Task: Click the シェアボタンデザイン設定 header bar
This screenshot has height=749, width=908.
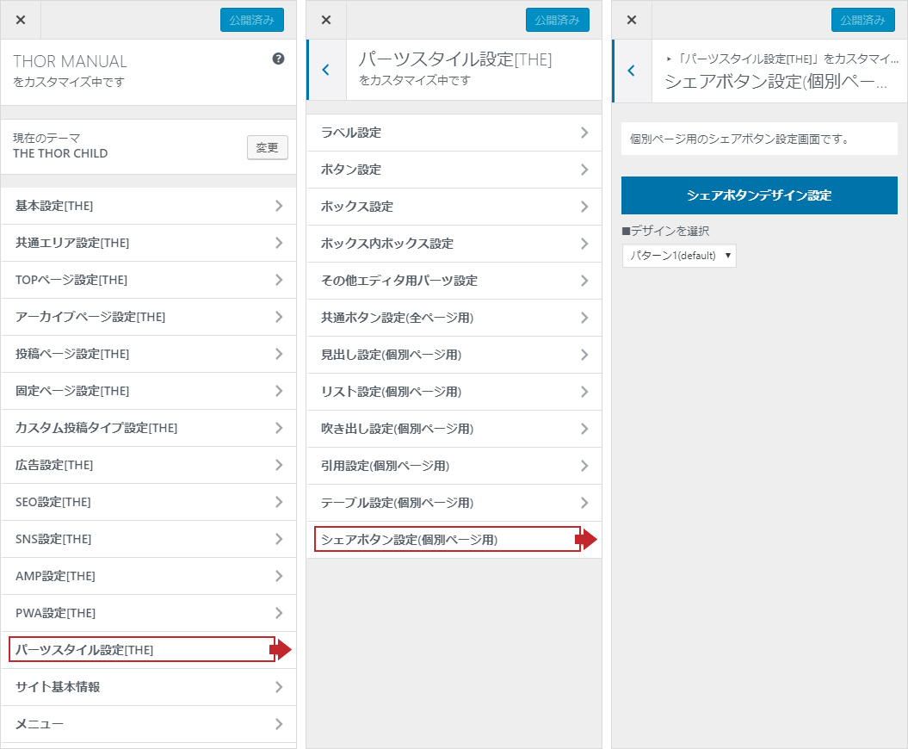Action: [x=758, y=195]
